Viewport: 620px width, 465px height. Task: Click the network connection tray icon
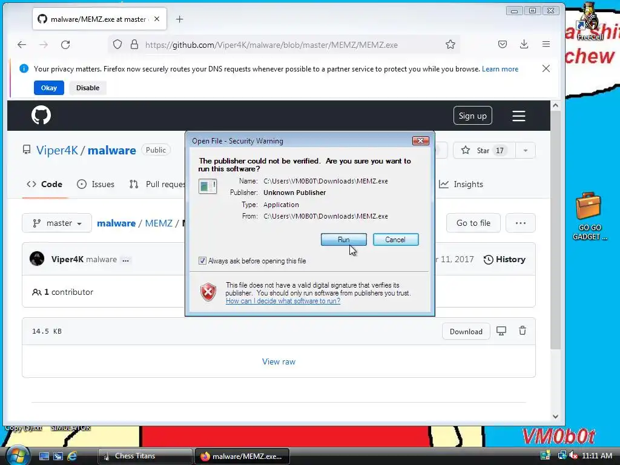(x=562, y=455)
